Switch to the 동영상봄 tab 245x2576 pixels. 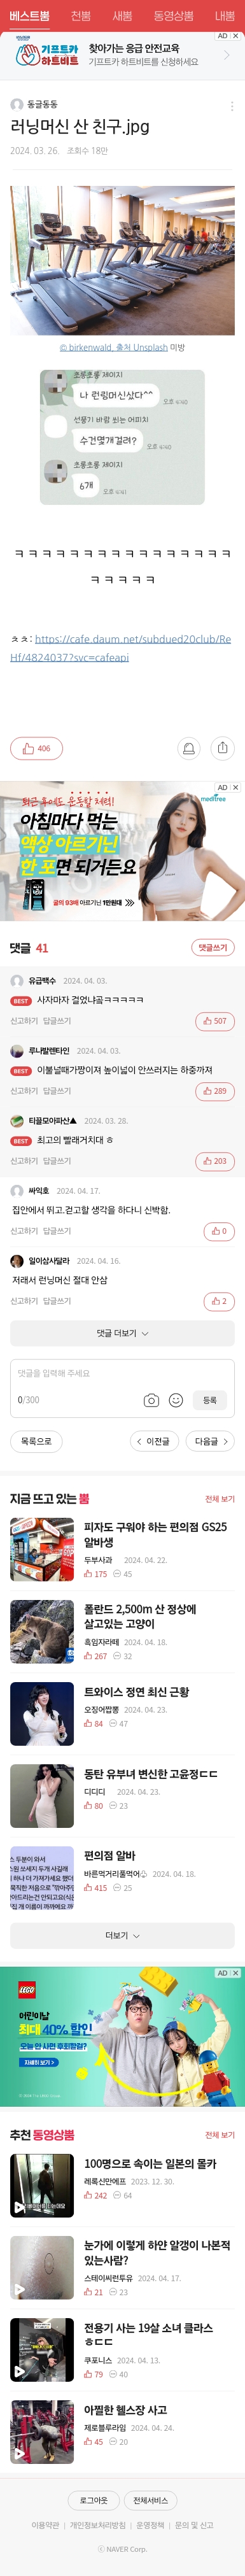(x=173, y=16)
